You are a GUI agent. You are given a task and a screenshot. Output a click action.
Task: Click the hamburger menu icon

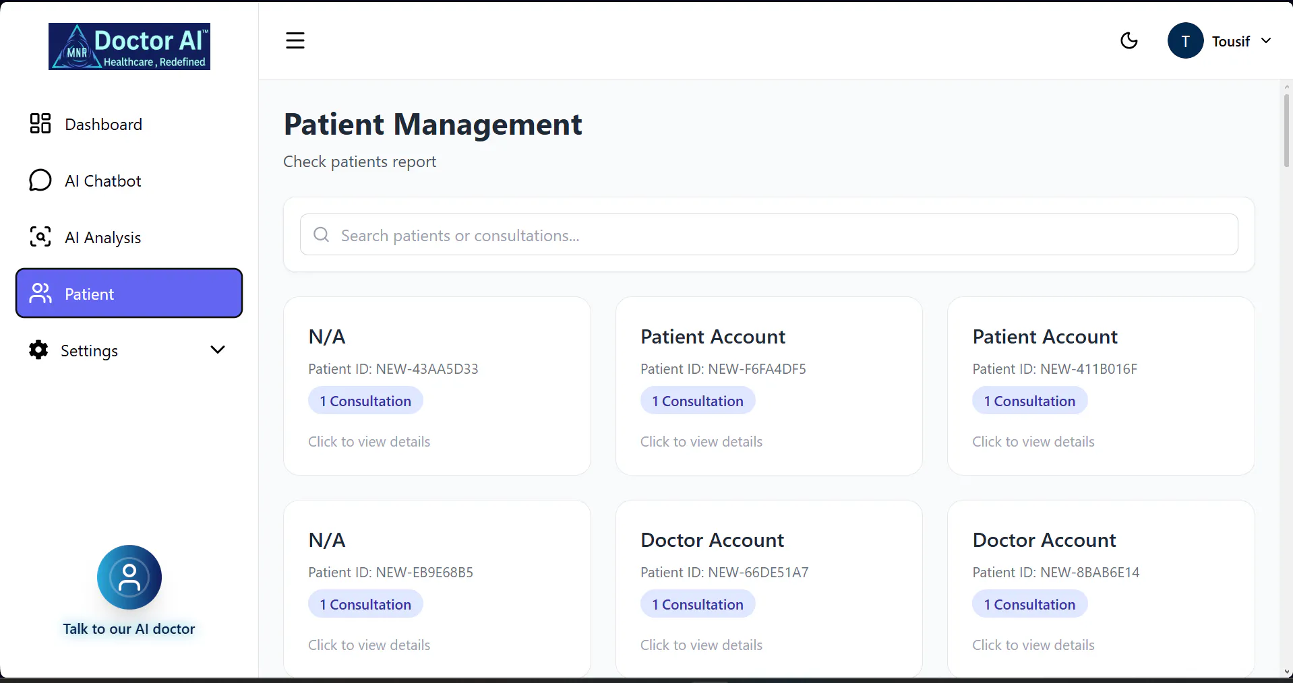295,40
